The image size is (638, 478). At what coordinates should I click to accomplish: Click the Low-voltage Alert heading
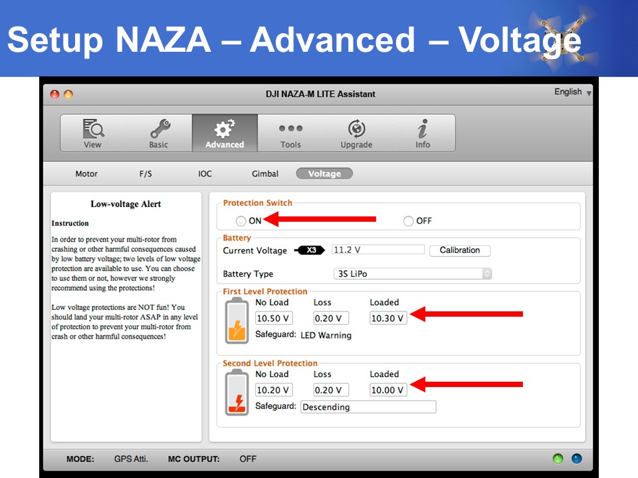click(126, 204)
